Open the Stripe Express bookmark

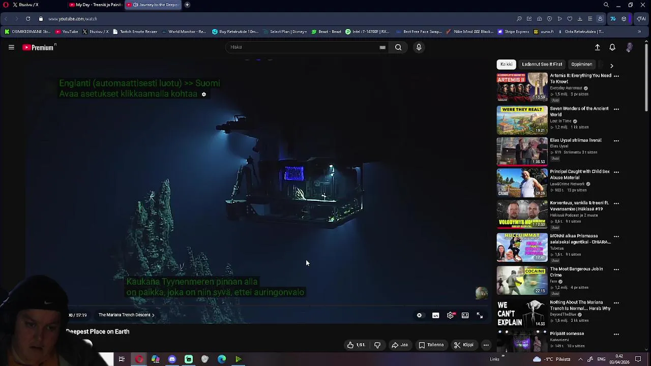tap(514, 32)
